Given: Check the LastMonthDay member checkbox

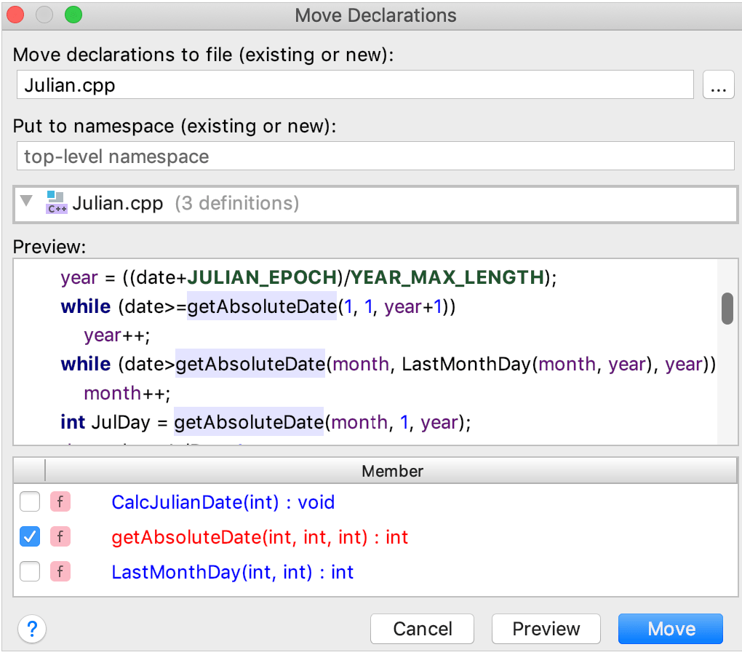Looking at the screenshot, I should 29,572.
